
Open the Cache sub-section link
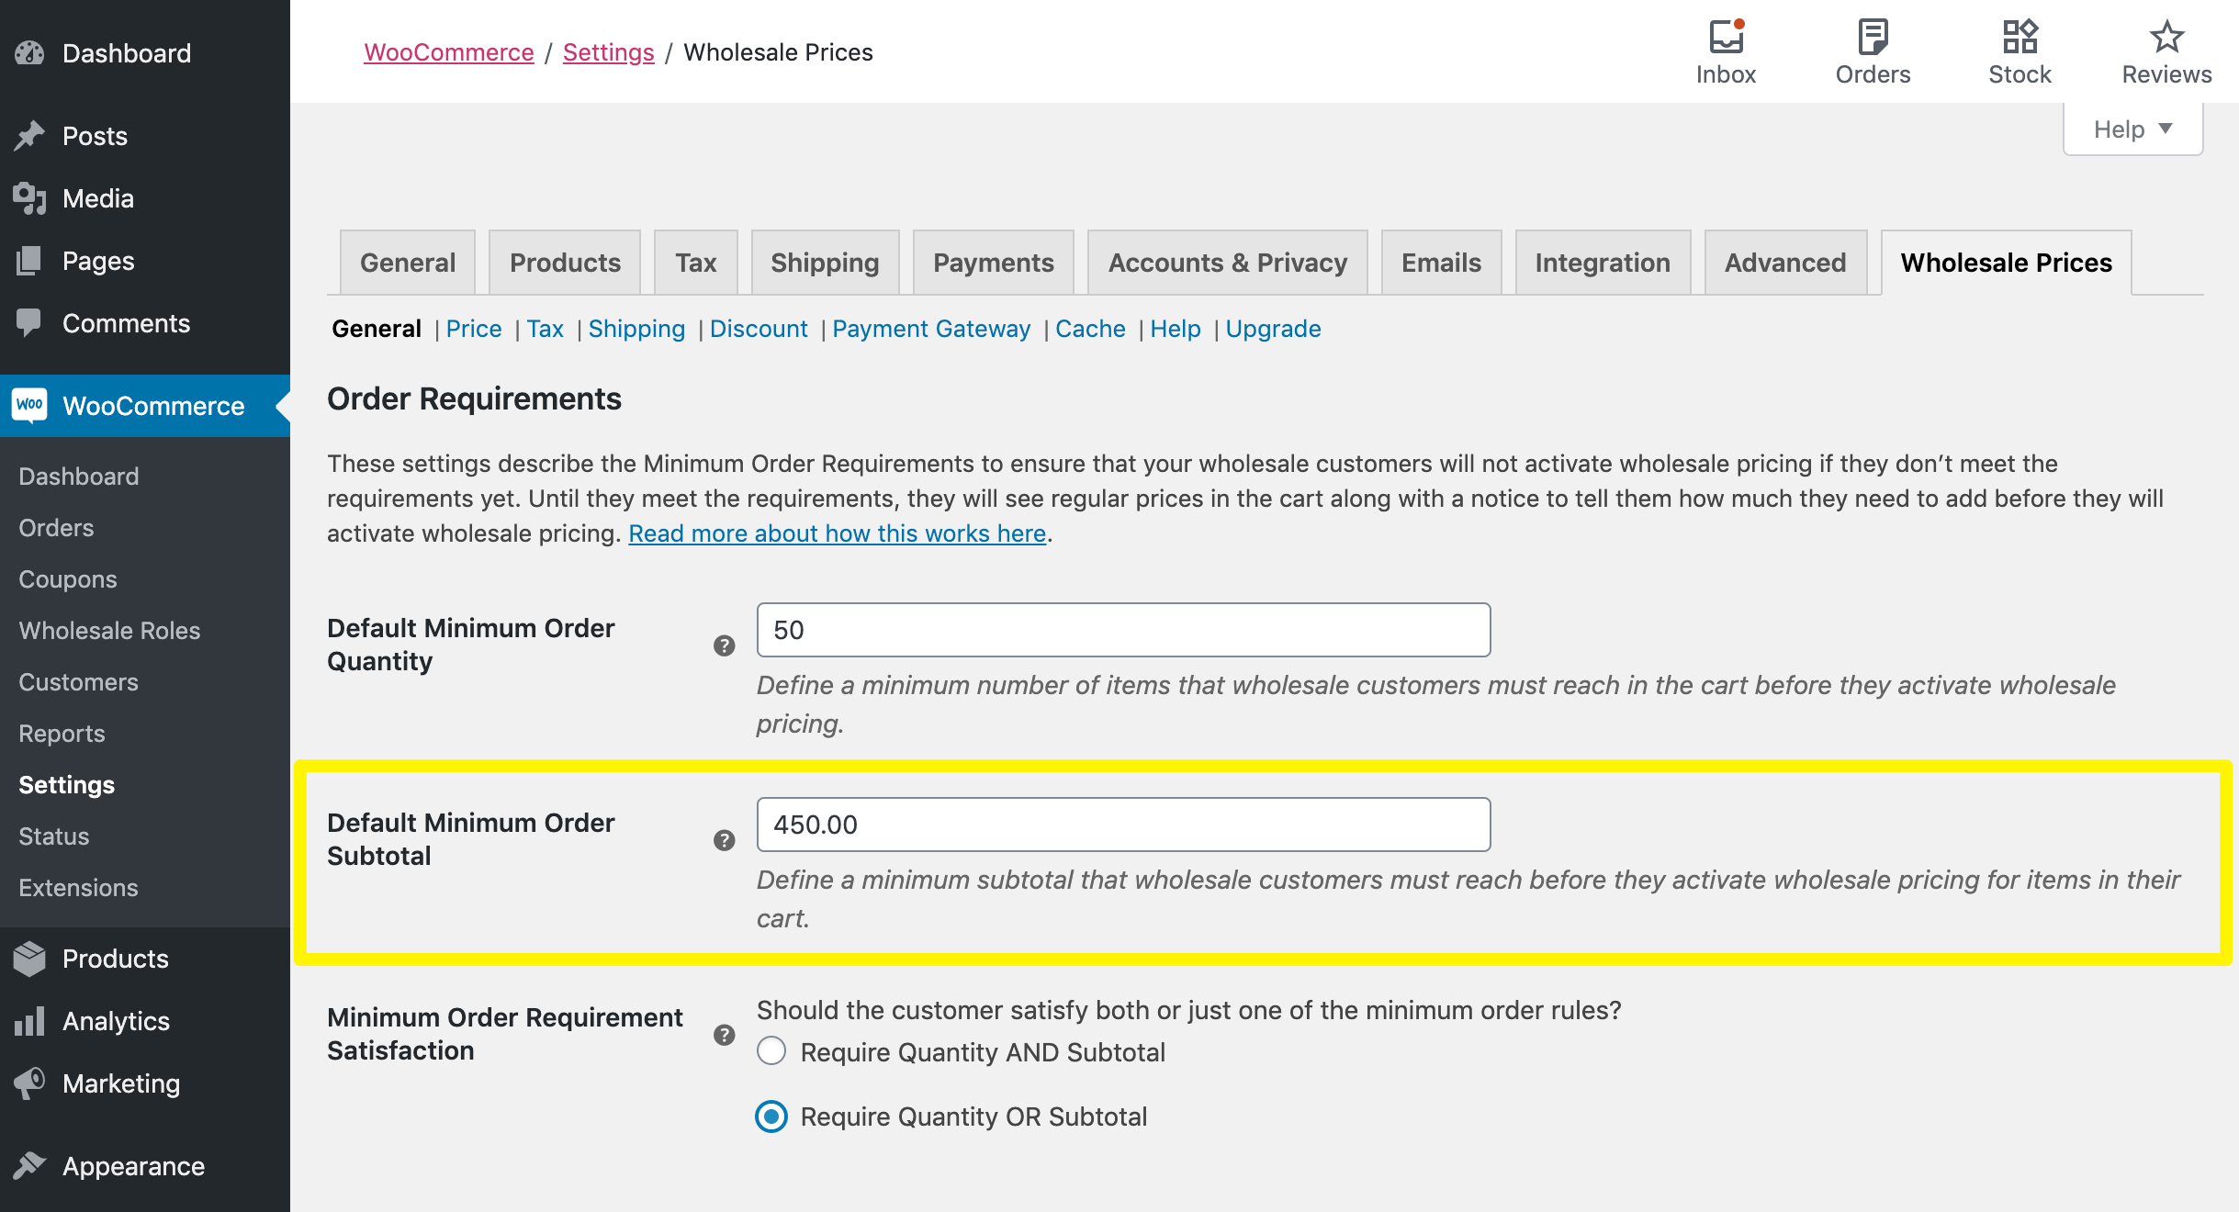coord(1090,329)
